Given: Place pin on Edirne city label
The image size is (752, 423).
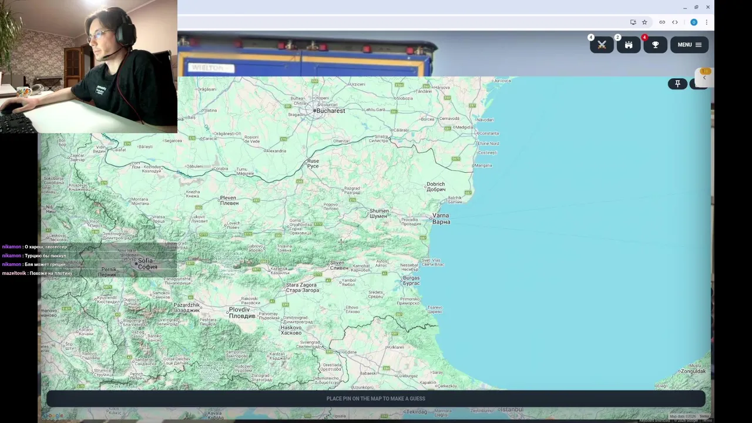Looking at the screenshot, I should (350, 352).
